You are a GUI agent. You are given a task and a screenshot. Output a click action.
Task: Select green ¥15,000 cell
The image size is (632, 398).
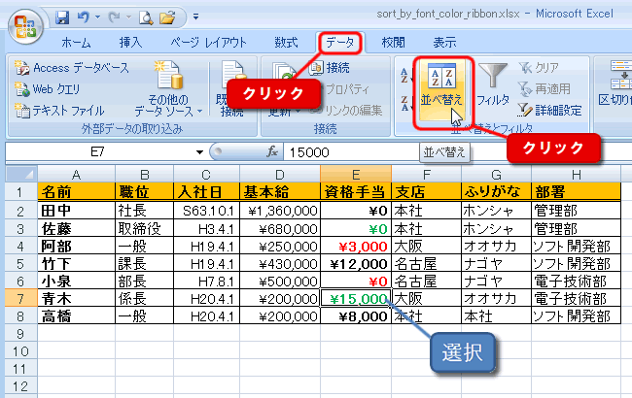pyautogui.click(x=356, y=299)
